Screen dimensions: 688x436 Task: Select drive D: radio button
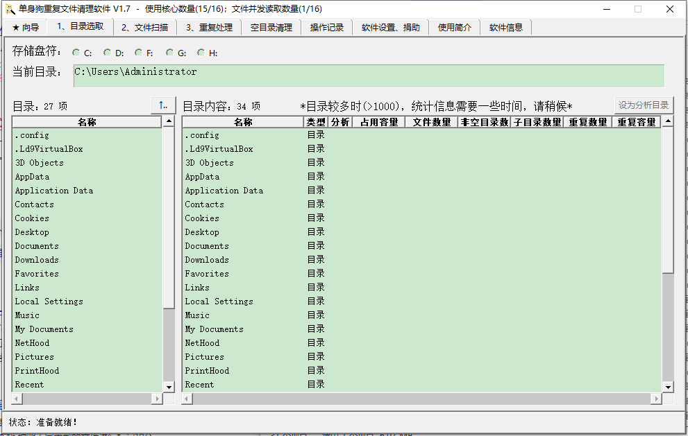pos(108,53)
